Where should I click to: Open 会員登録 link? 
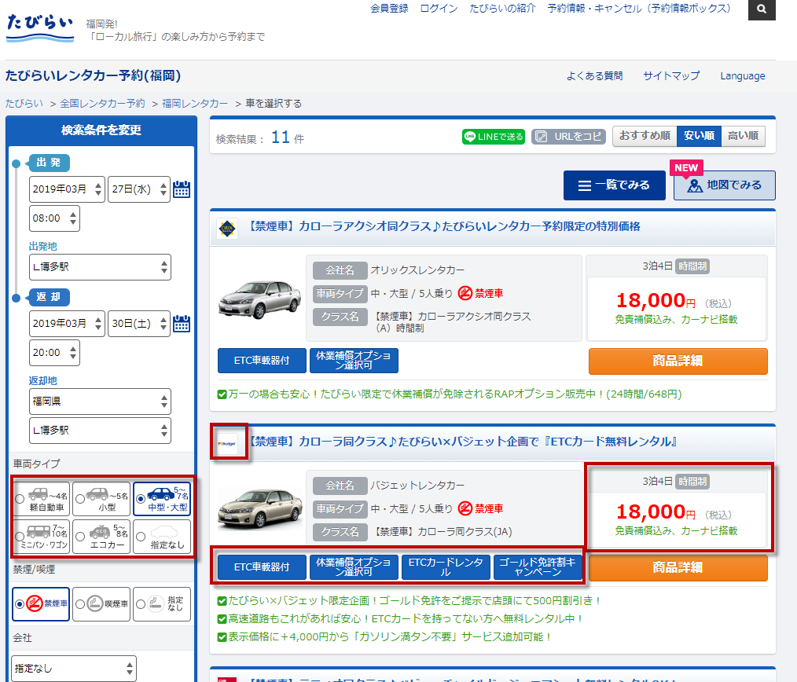coord(389,9)
